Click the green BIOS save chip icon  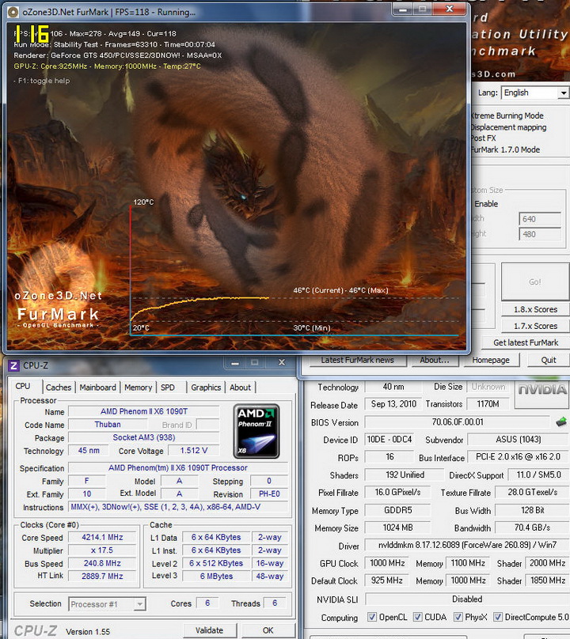[x=562, y=422]
